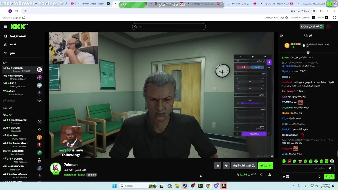Screen dimensions: 338x190
Task: Open HabibiBetz Slots & Casino channel
Action: [x=22, y=153]
